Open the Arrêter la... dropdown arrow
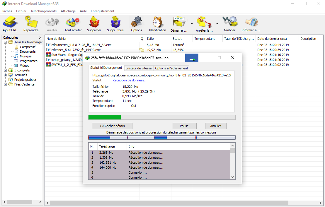 click(217, 24)
